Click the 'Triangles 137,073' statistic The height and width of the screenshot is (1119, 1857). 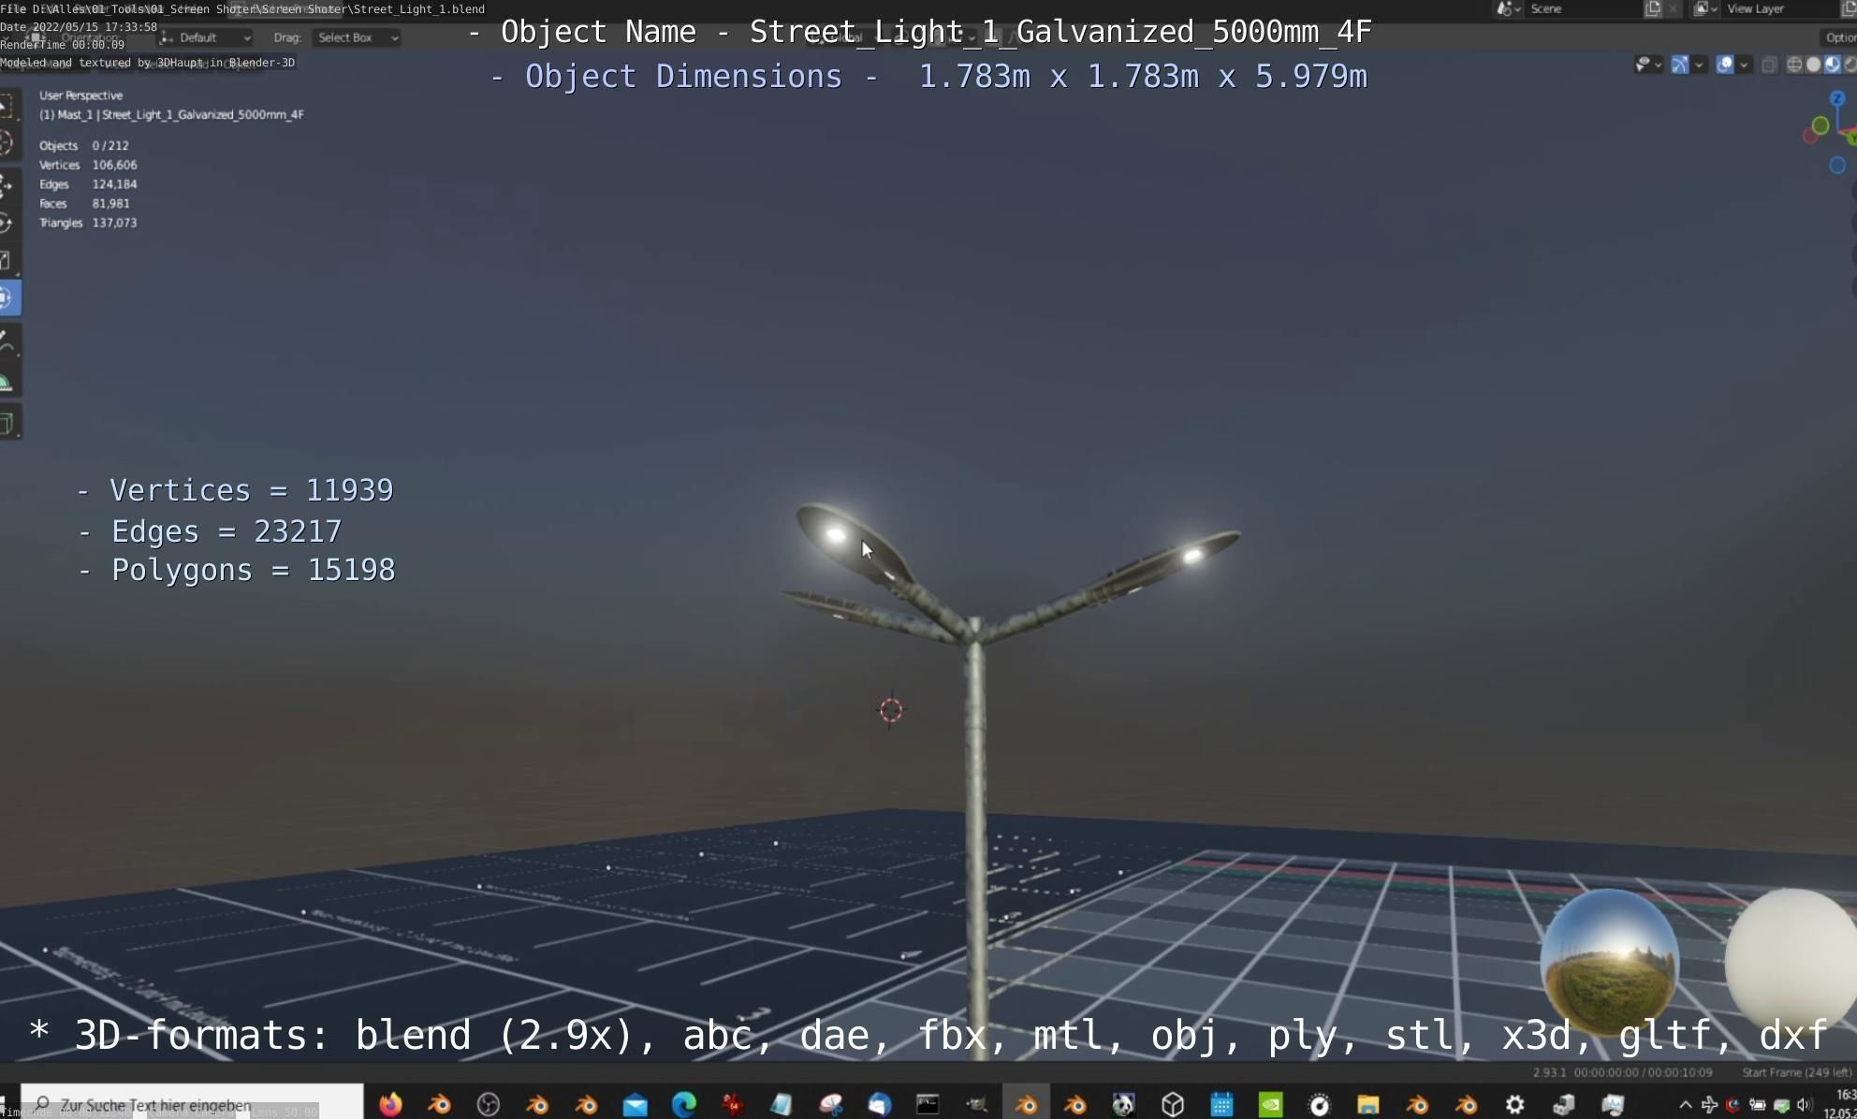pyautogui.click(x=88, y=223)
